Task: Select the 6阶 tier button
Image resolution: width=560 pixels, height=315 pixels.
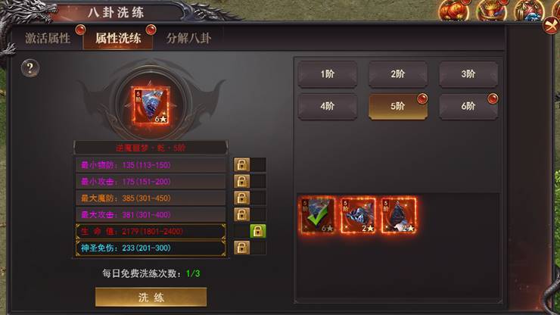Action: click(x=468, y=106)
